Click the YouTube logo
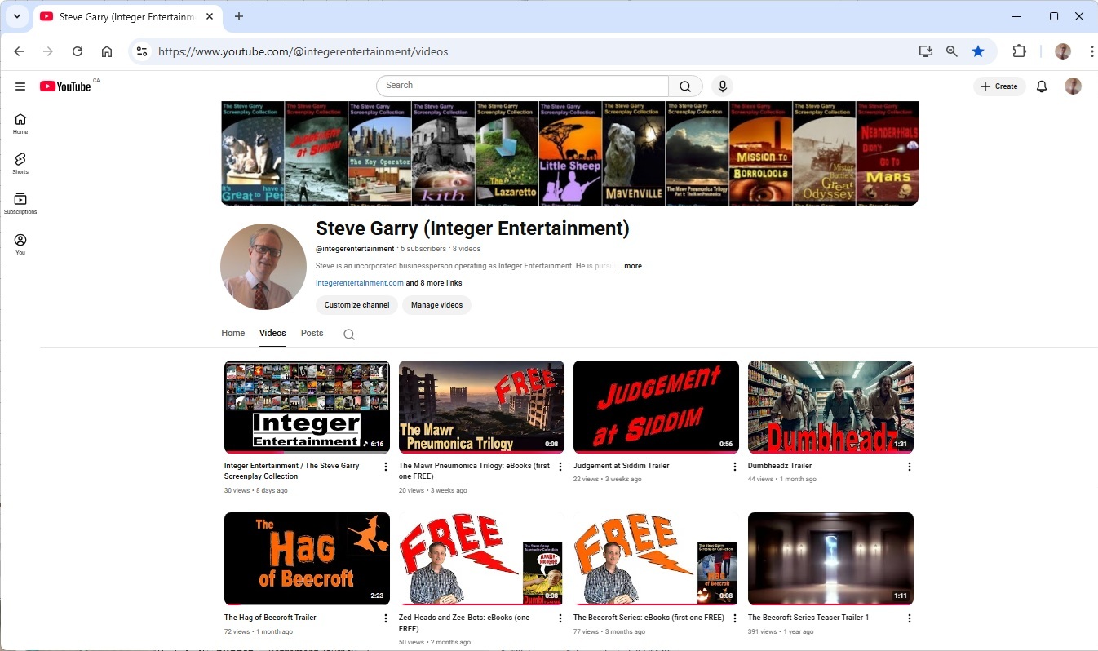This screenshot has height=651, width=1098. pyautogui.click(x=65, y=86)
